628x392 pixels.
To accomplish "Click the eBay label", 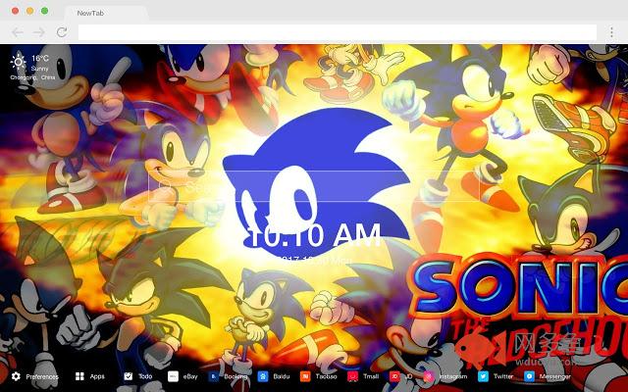I will pos(190,376).
